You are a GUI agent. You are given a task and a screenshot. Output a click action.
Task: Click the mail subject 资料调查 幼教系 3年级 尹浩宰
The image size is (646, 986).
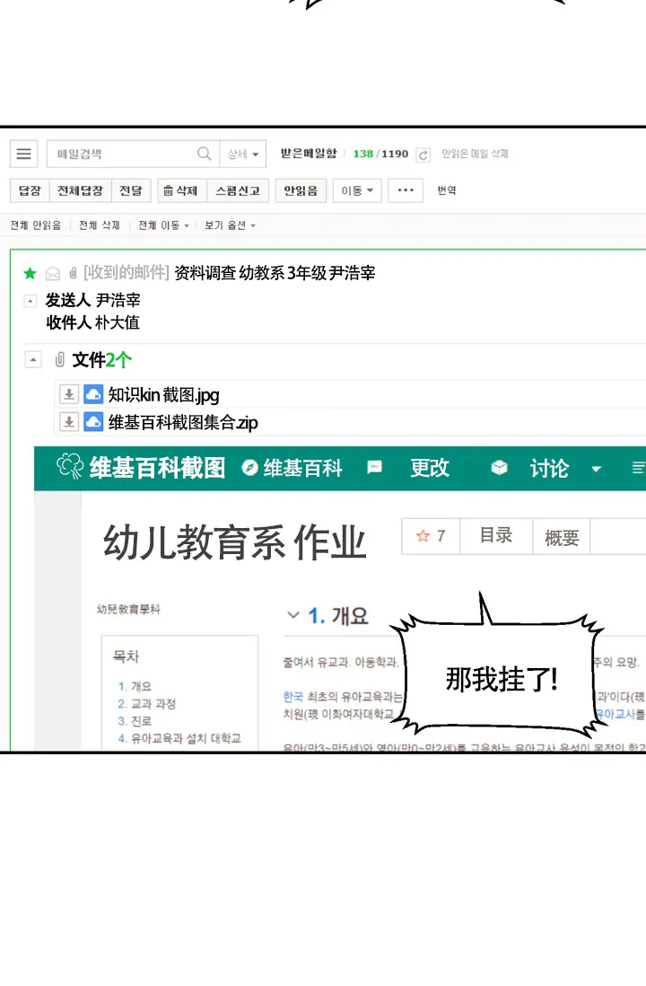tap(275, 272)
